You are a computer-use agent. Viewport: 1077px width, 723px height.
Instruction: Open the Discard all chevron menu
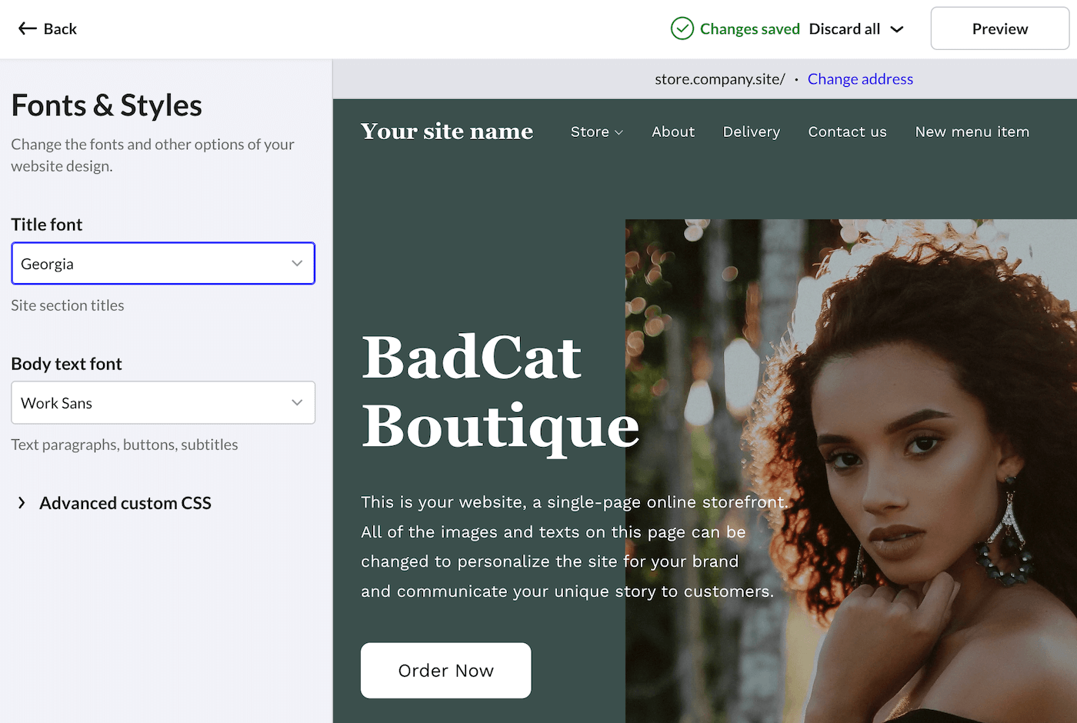897,29
